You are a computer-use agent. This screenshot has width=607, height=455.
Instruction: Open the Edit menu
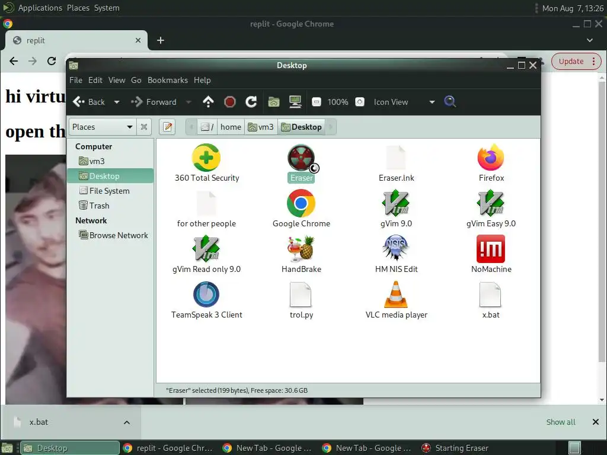click(95, 80)
